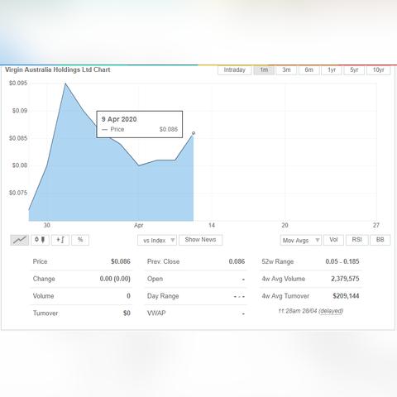Image resolution: width=397 pixels, height=397 pixels.
Task: Click the Change value 0.00 (0.00)
Action: tap(115, 279)
